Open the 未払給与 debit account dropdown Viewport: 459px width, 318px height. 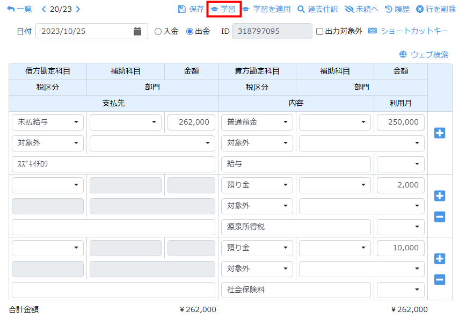pos(47,122)
